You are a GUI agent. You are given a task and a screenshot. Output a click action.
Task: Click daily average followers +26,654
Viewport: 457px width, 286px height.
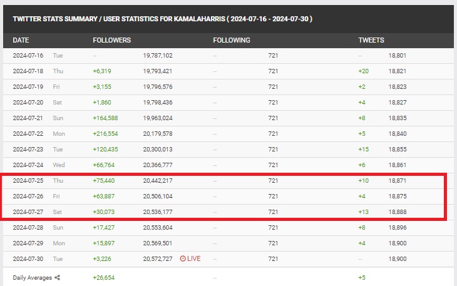103,278
